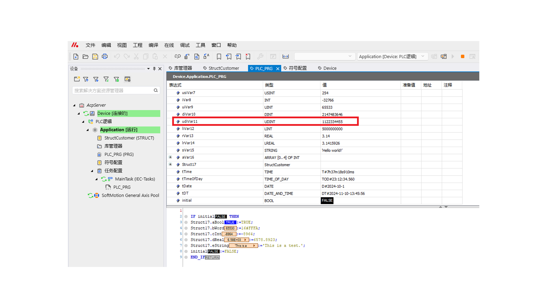Image resolution: width=547 pixels, height=308 pixels.
Task: Collapse the Application [运行] node
Action: point(88,130)
